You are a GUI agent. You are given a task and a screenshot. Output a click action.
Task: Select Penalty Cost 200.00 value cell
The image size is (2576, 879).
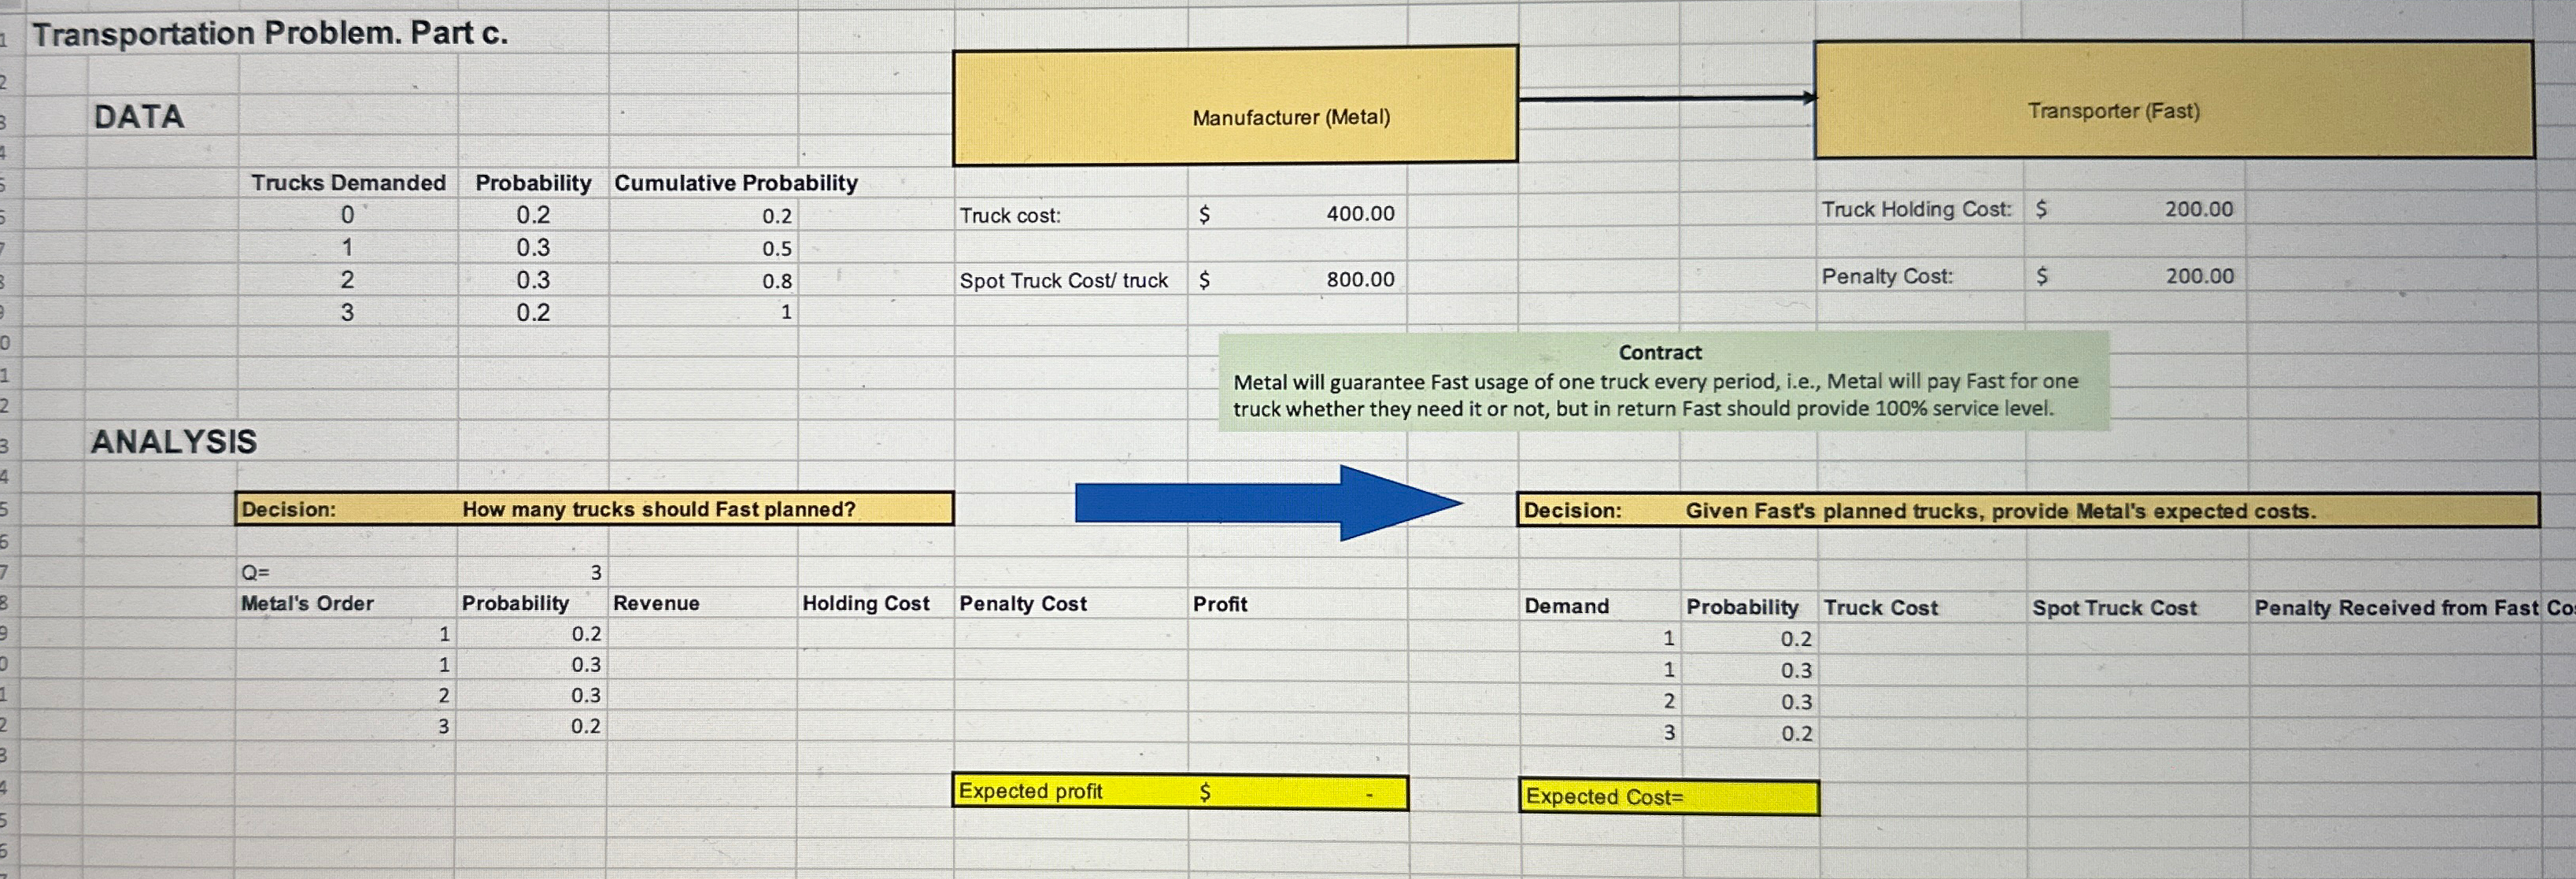(2198, 276)
